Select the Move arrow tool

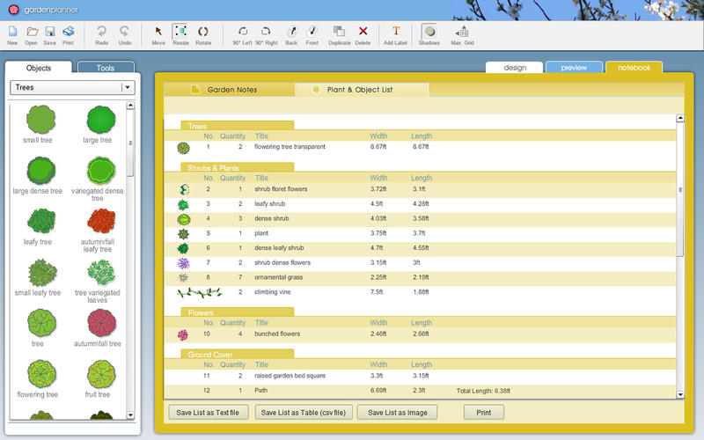158,32
